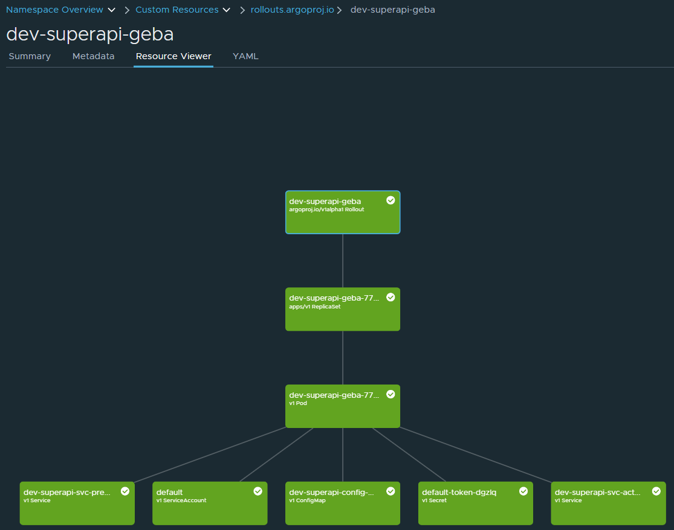The width and height of the screenshot is (674, 530).
Task: Select the Resource Viewer tab
Action: (173, 56)
